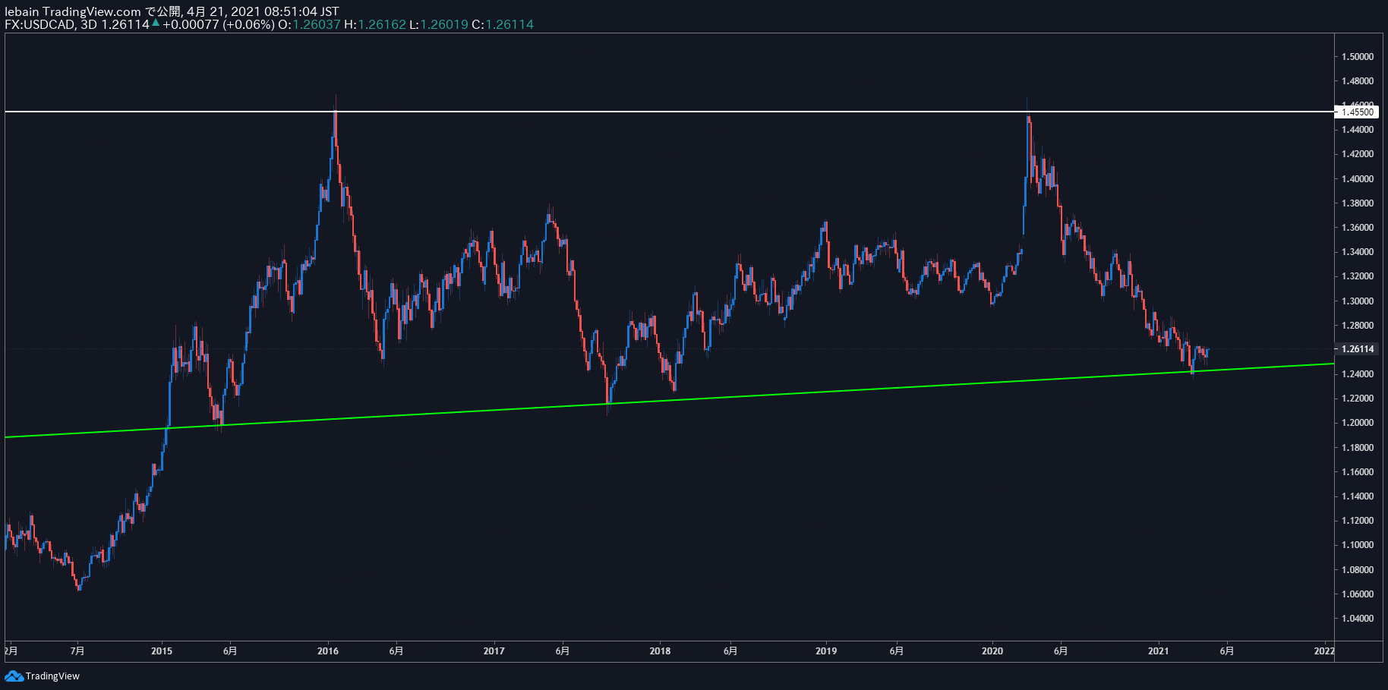Click the 2022 label on time axis
Viewport: 1388px width, 690px height.
tap(1324, 651)
